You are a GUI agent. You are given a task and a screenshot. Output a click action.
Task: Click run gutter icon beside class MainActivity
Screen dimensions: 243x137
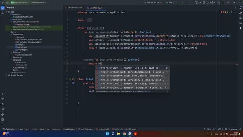pos(70,79)
